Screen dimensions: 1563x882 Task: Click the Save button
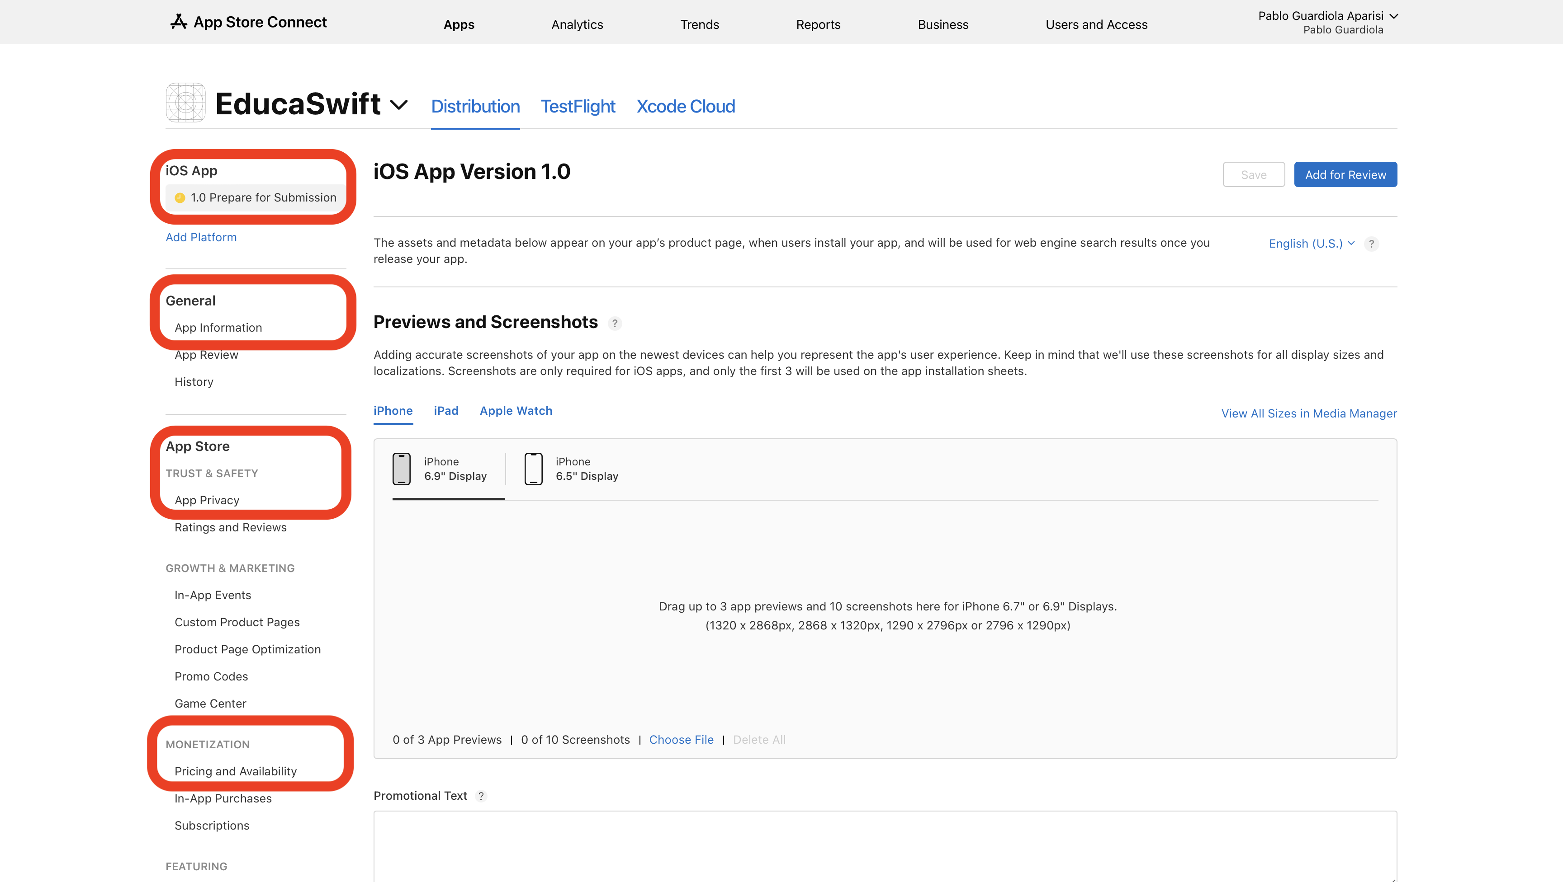(1254, 174)
